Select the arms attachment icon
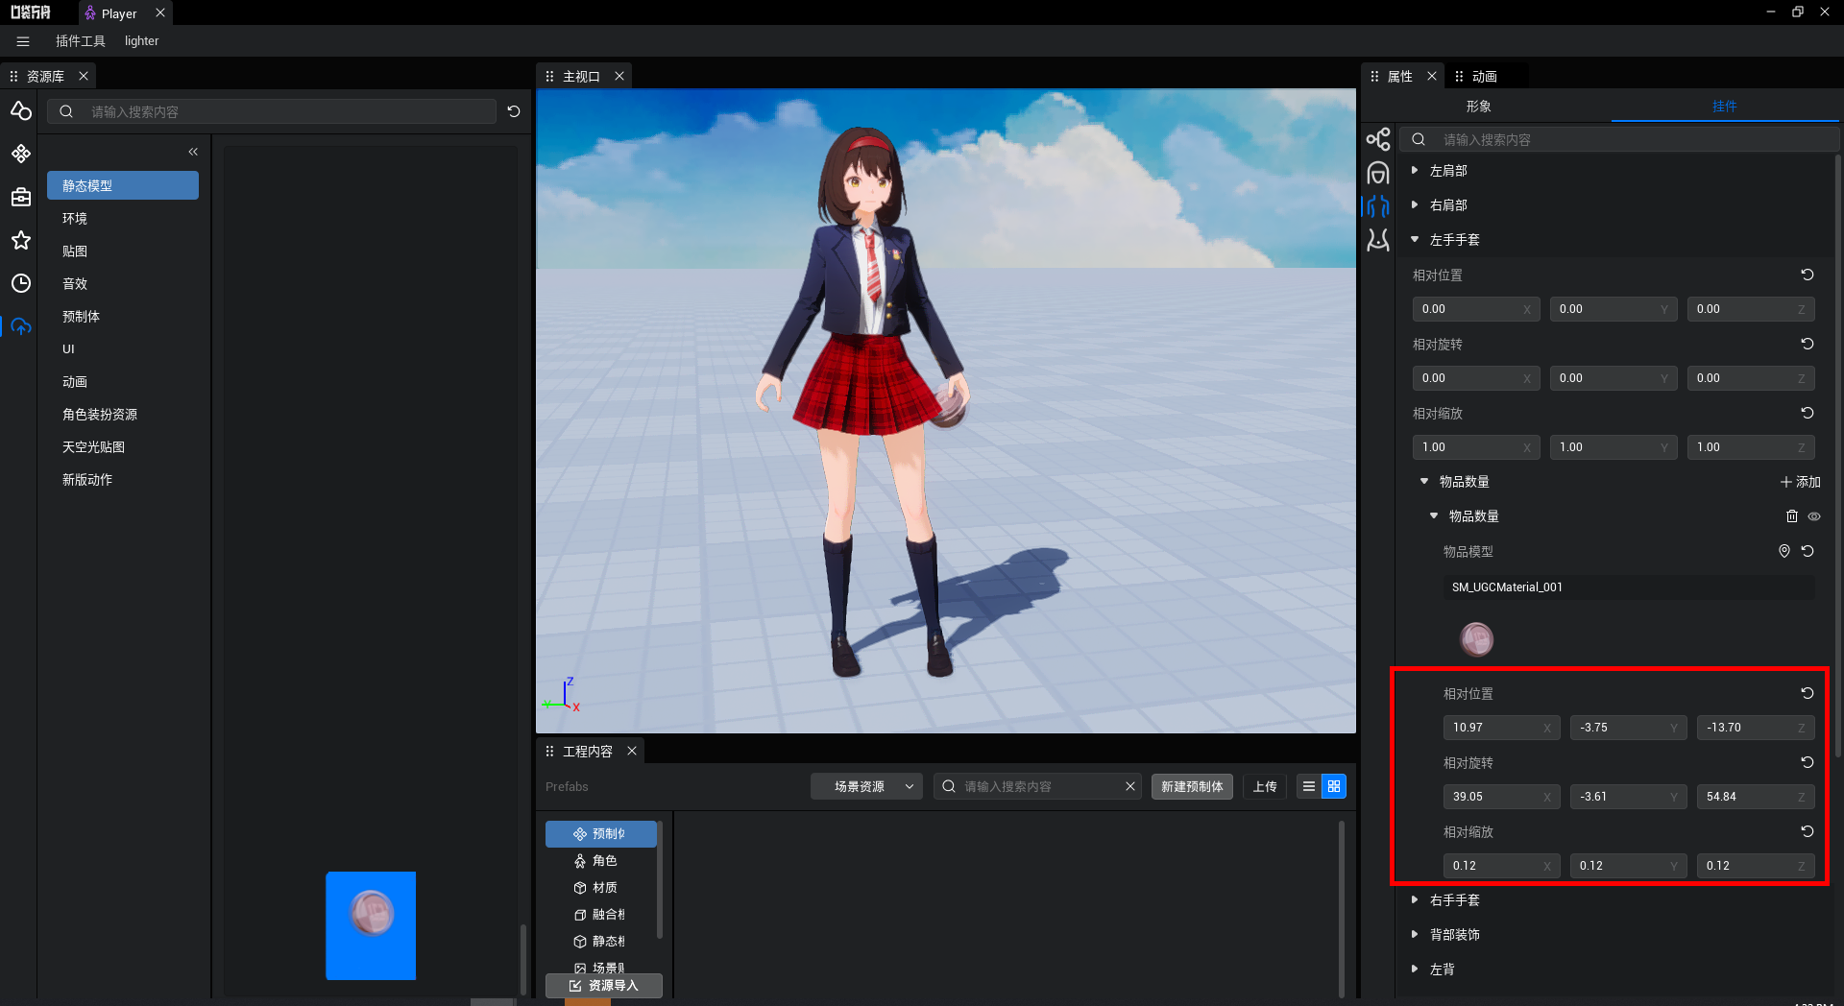1844x1006 pixels. pos(1378,205)
